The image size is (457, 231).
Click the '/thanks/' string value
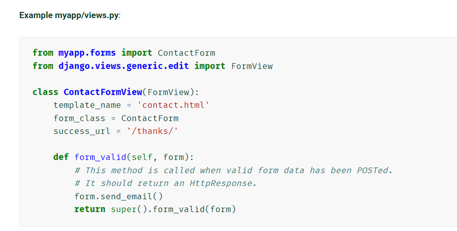click(153, 131)
